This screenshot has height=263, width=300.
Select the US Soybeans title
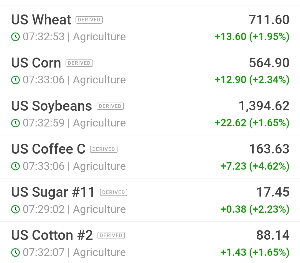pyautogui.click(x=52, y=106)
